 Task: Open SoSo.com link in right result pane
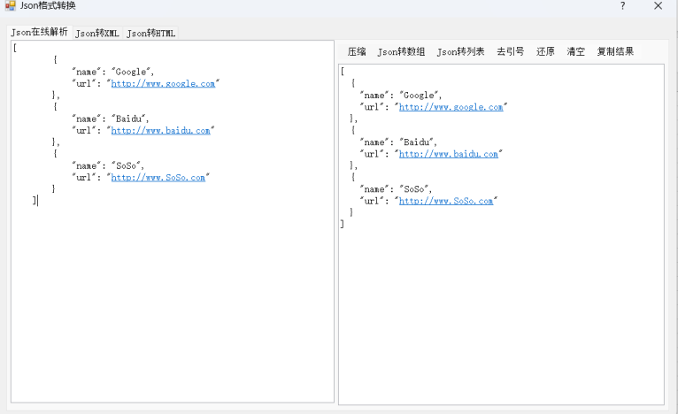pyautogui.click(x=446, y=201)
